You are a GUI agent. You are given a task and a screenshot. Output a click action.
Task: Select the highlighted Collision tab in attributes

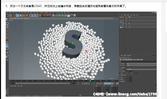[128, 60]
